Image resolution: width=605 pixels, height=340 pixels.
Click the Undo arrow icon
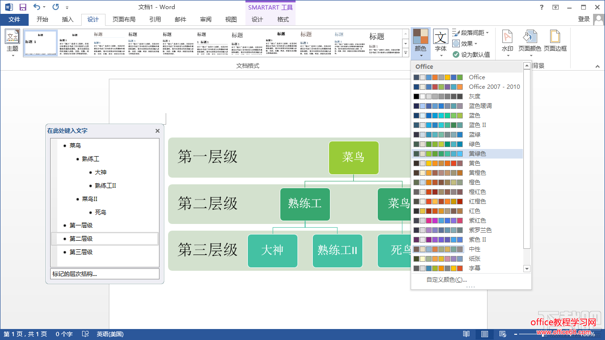click(37, 7)
